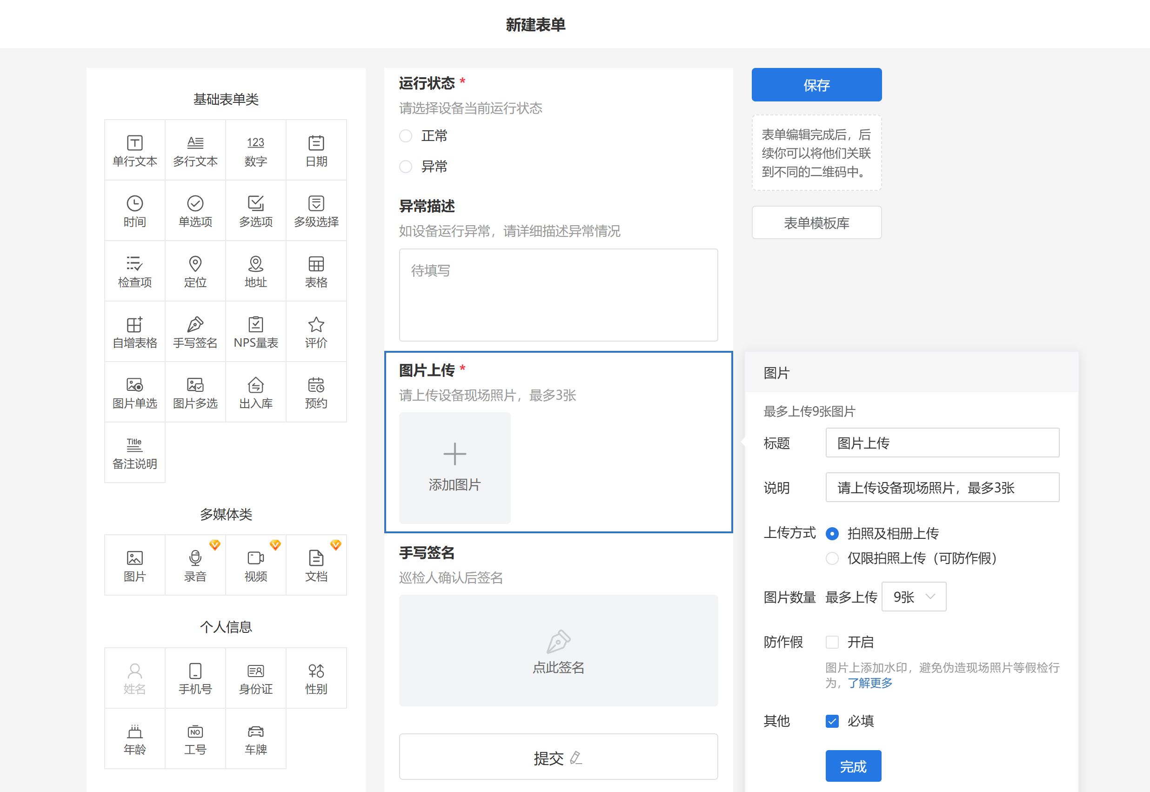This screenshot has width=1150, height=792.
Task: Click 完成 to finish settings
Action: click(x=853, y=766)
